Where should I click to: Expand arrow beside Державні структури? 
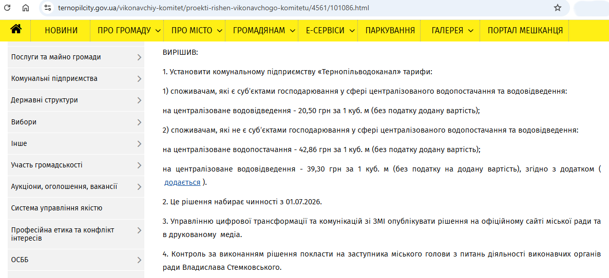140,101
